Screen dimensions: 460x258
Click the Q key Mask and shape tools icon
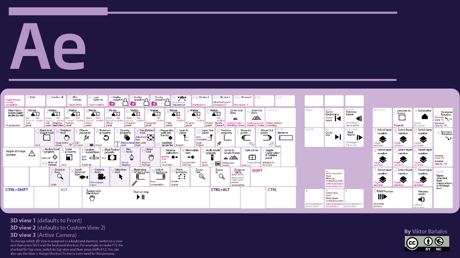(x=46, y=138)
